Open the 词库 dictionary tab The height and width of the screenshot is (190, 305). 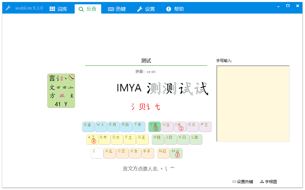click(59, 9)
